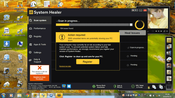Screen dimensions: 175x98
Task: Pause the slideshow gadget playback
Action: (x=159, y=31)
